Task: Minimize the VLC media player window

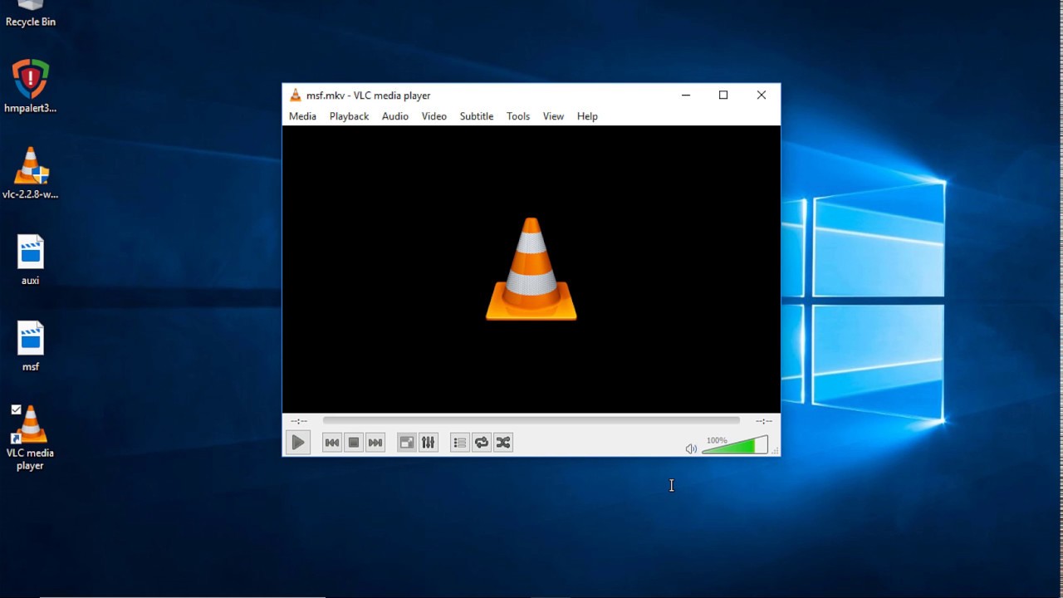Action: point(686,96)
